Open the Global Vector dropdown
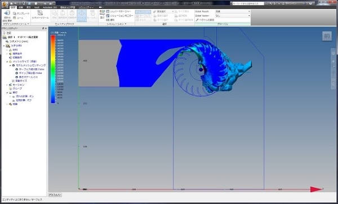 coord(232,16)
